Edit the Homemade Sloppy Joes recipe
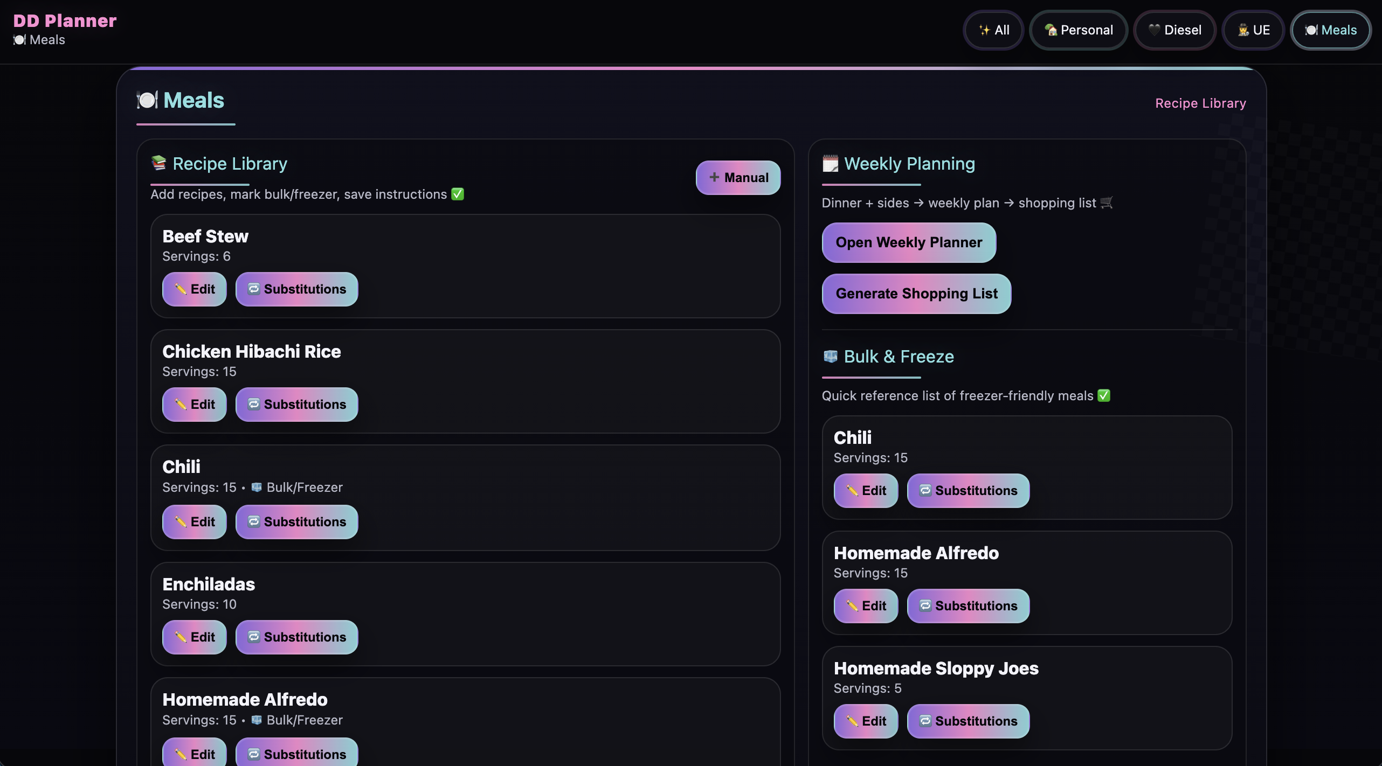This screenshot has width=1382, height=766. (866, 721)
